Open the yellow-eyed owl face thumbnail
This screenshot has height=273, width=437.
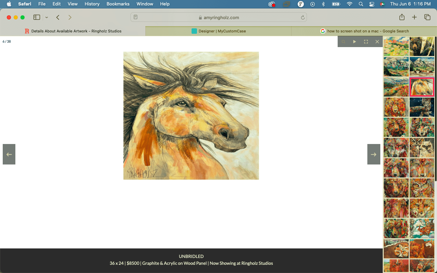[x=422, y=188]
